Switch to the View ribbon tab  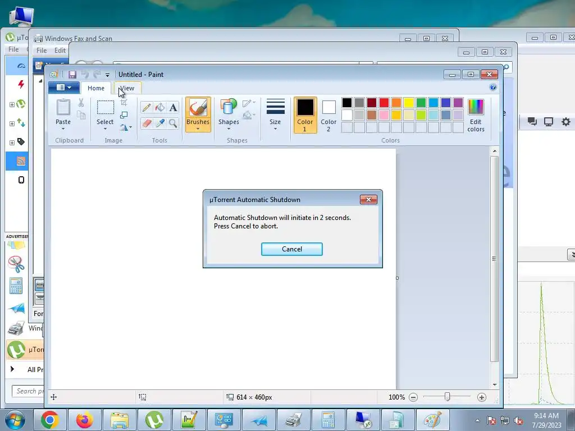tap(127, 88)
